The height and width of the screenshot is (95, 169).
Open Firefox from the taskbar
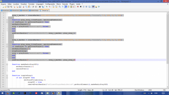pyautogui.click(x=8, y=93)
